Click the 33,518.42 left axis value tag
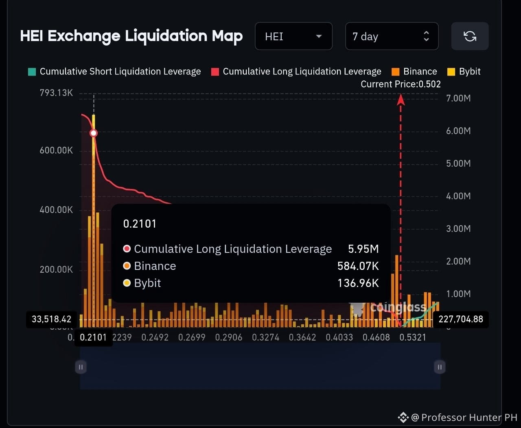Image resolution: width=521 pixels, height=428 pixels. coord(52,319)
